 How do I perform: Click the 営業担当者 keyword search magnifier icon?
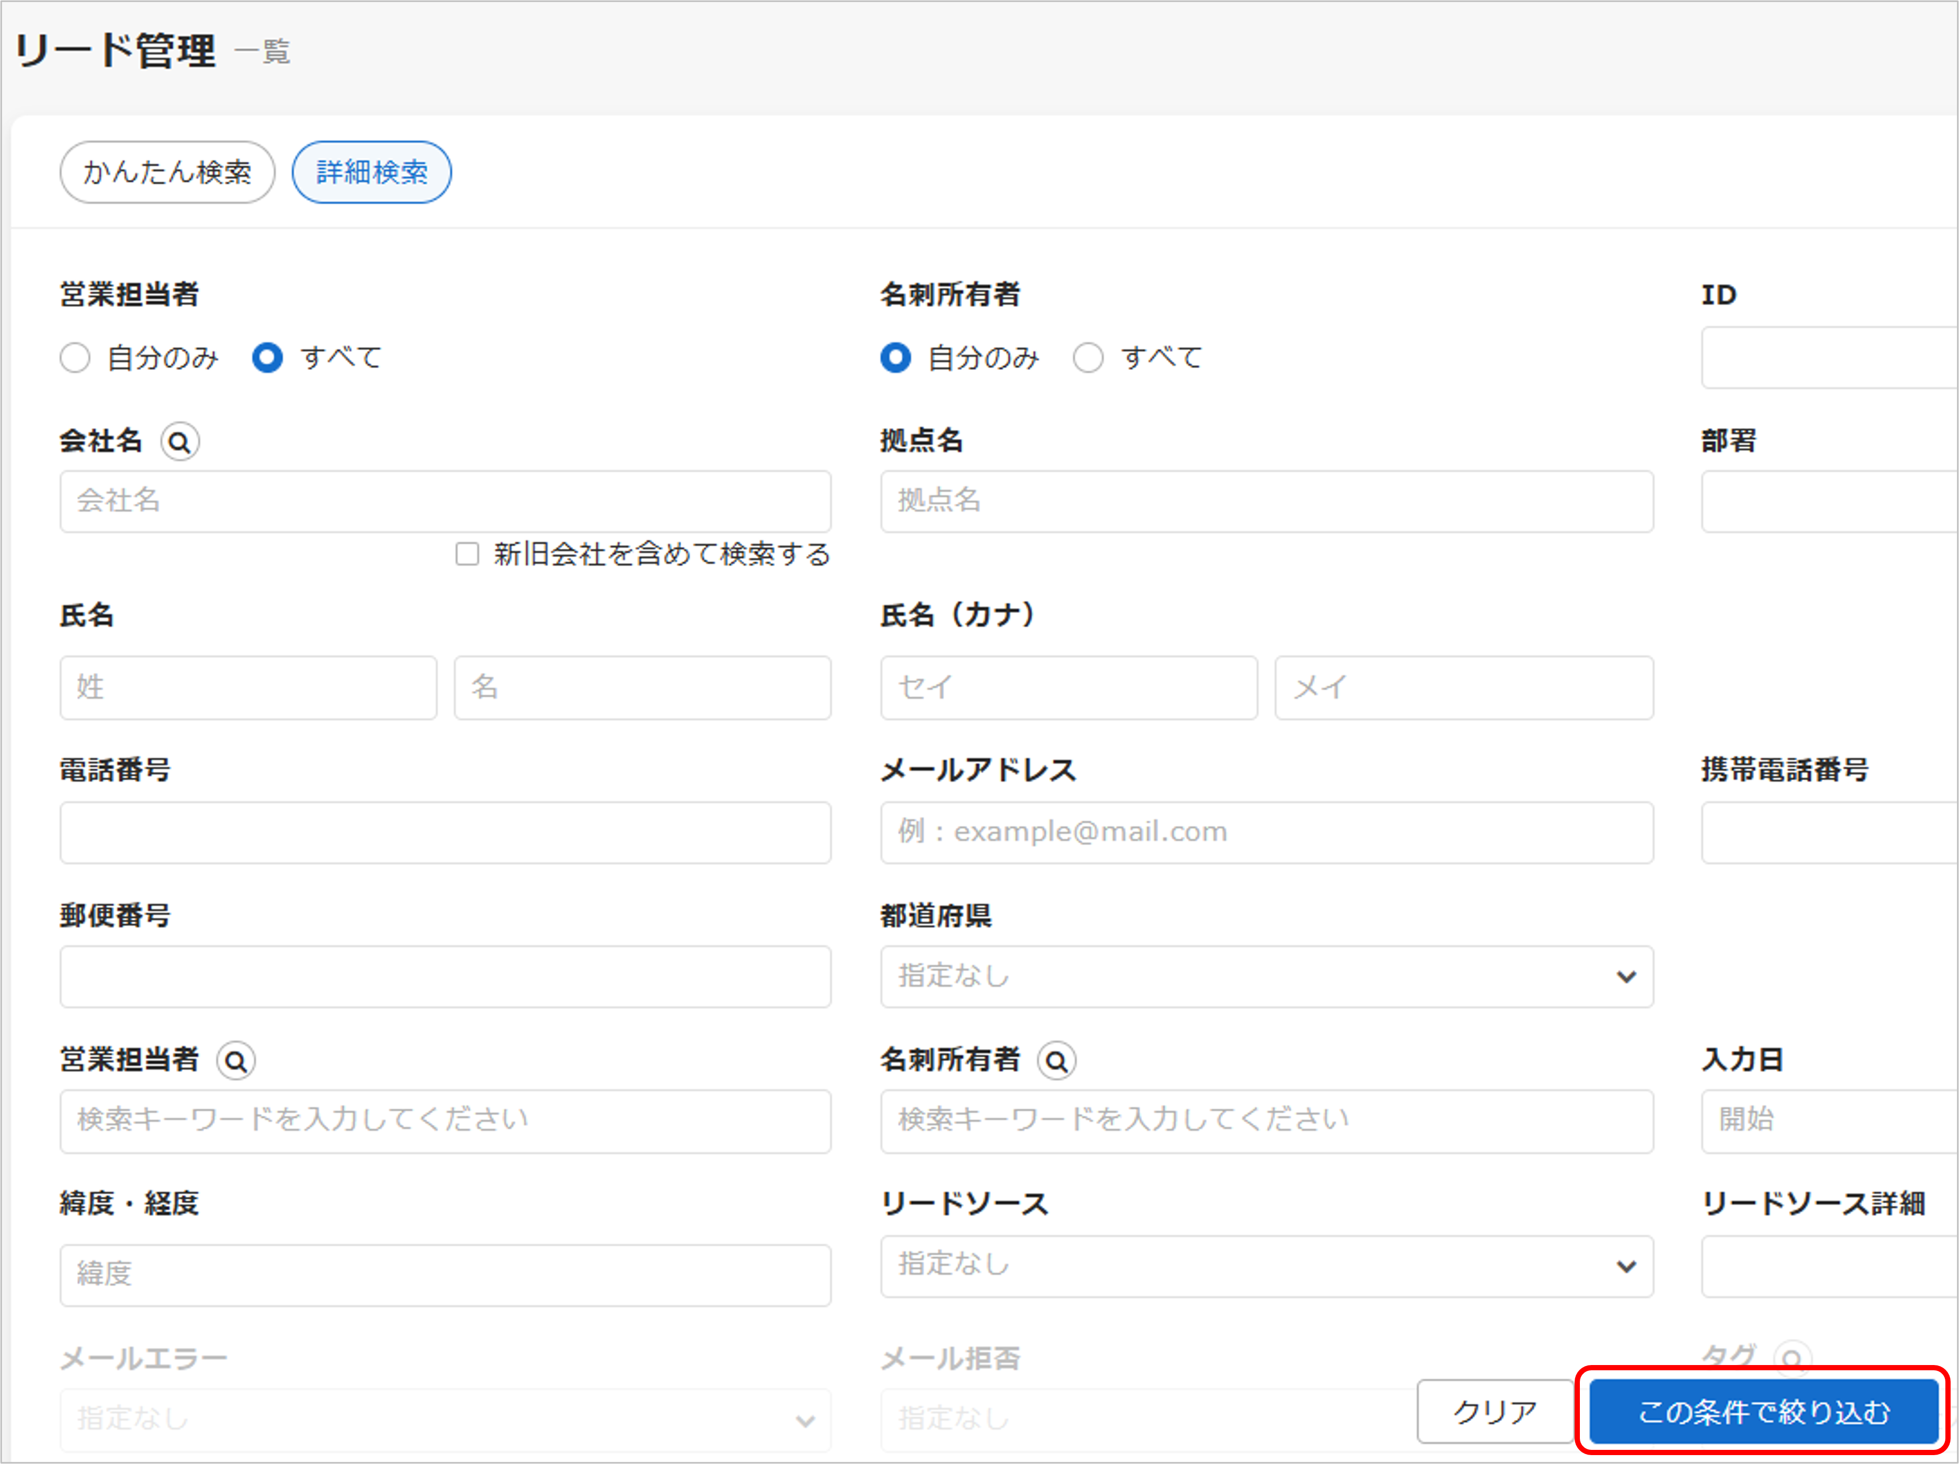(x=236, y=1060)
